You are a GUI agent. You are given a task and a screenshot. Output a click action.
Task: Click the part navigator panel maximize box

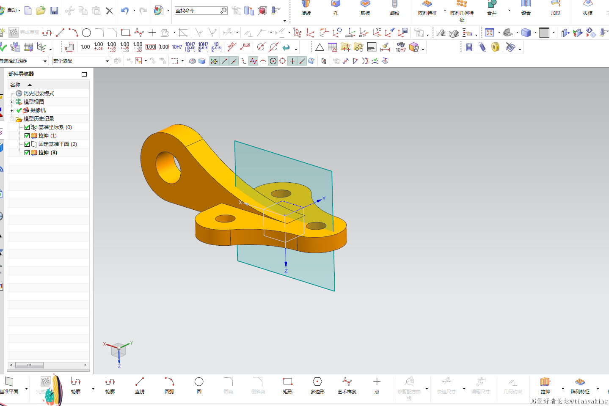pyautogui.click(x=84, y=74)
